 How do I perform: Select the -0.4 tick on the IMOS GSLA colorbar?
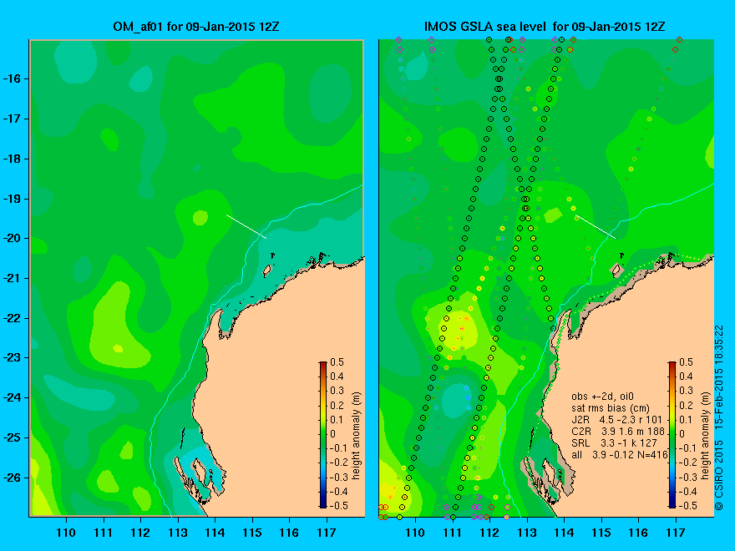point(687,492)
